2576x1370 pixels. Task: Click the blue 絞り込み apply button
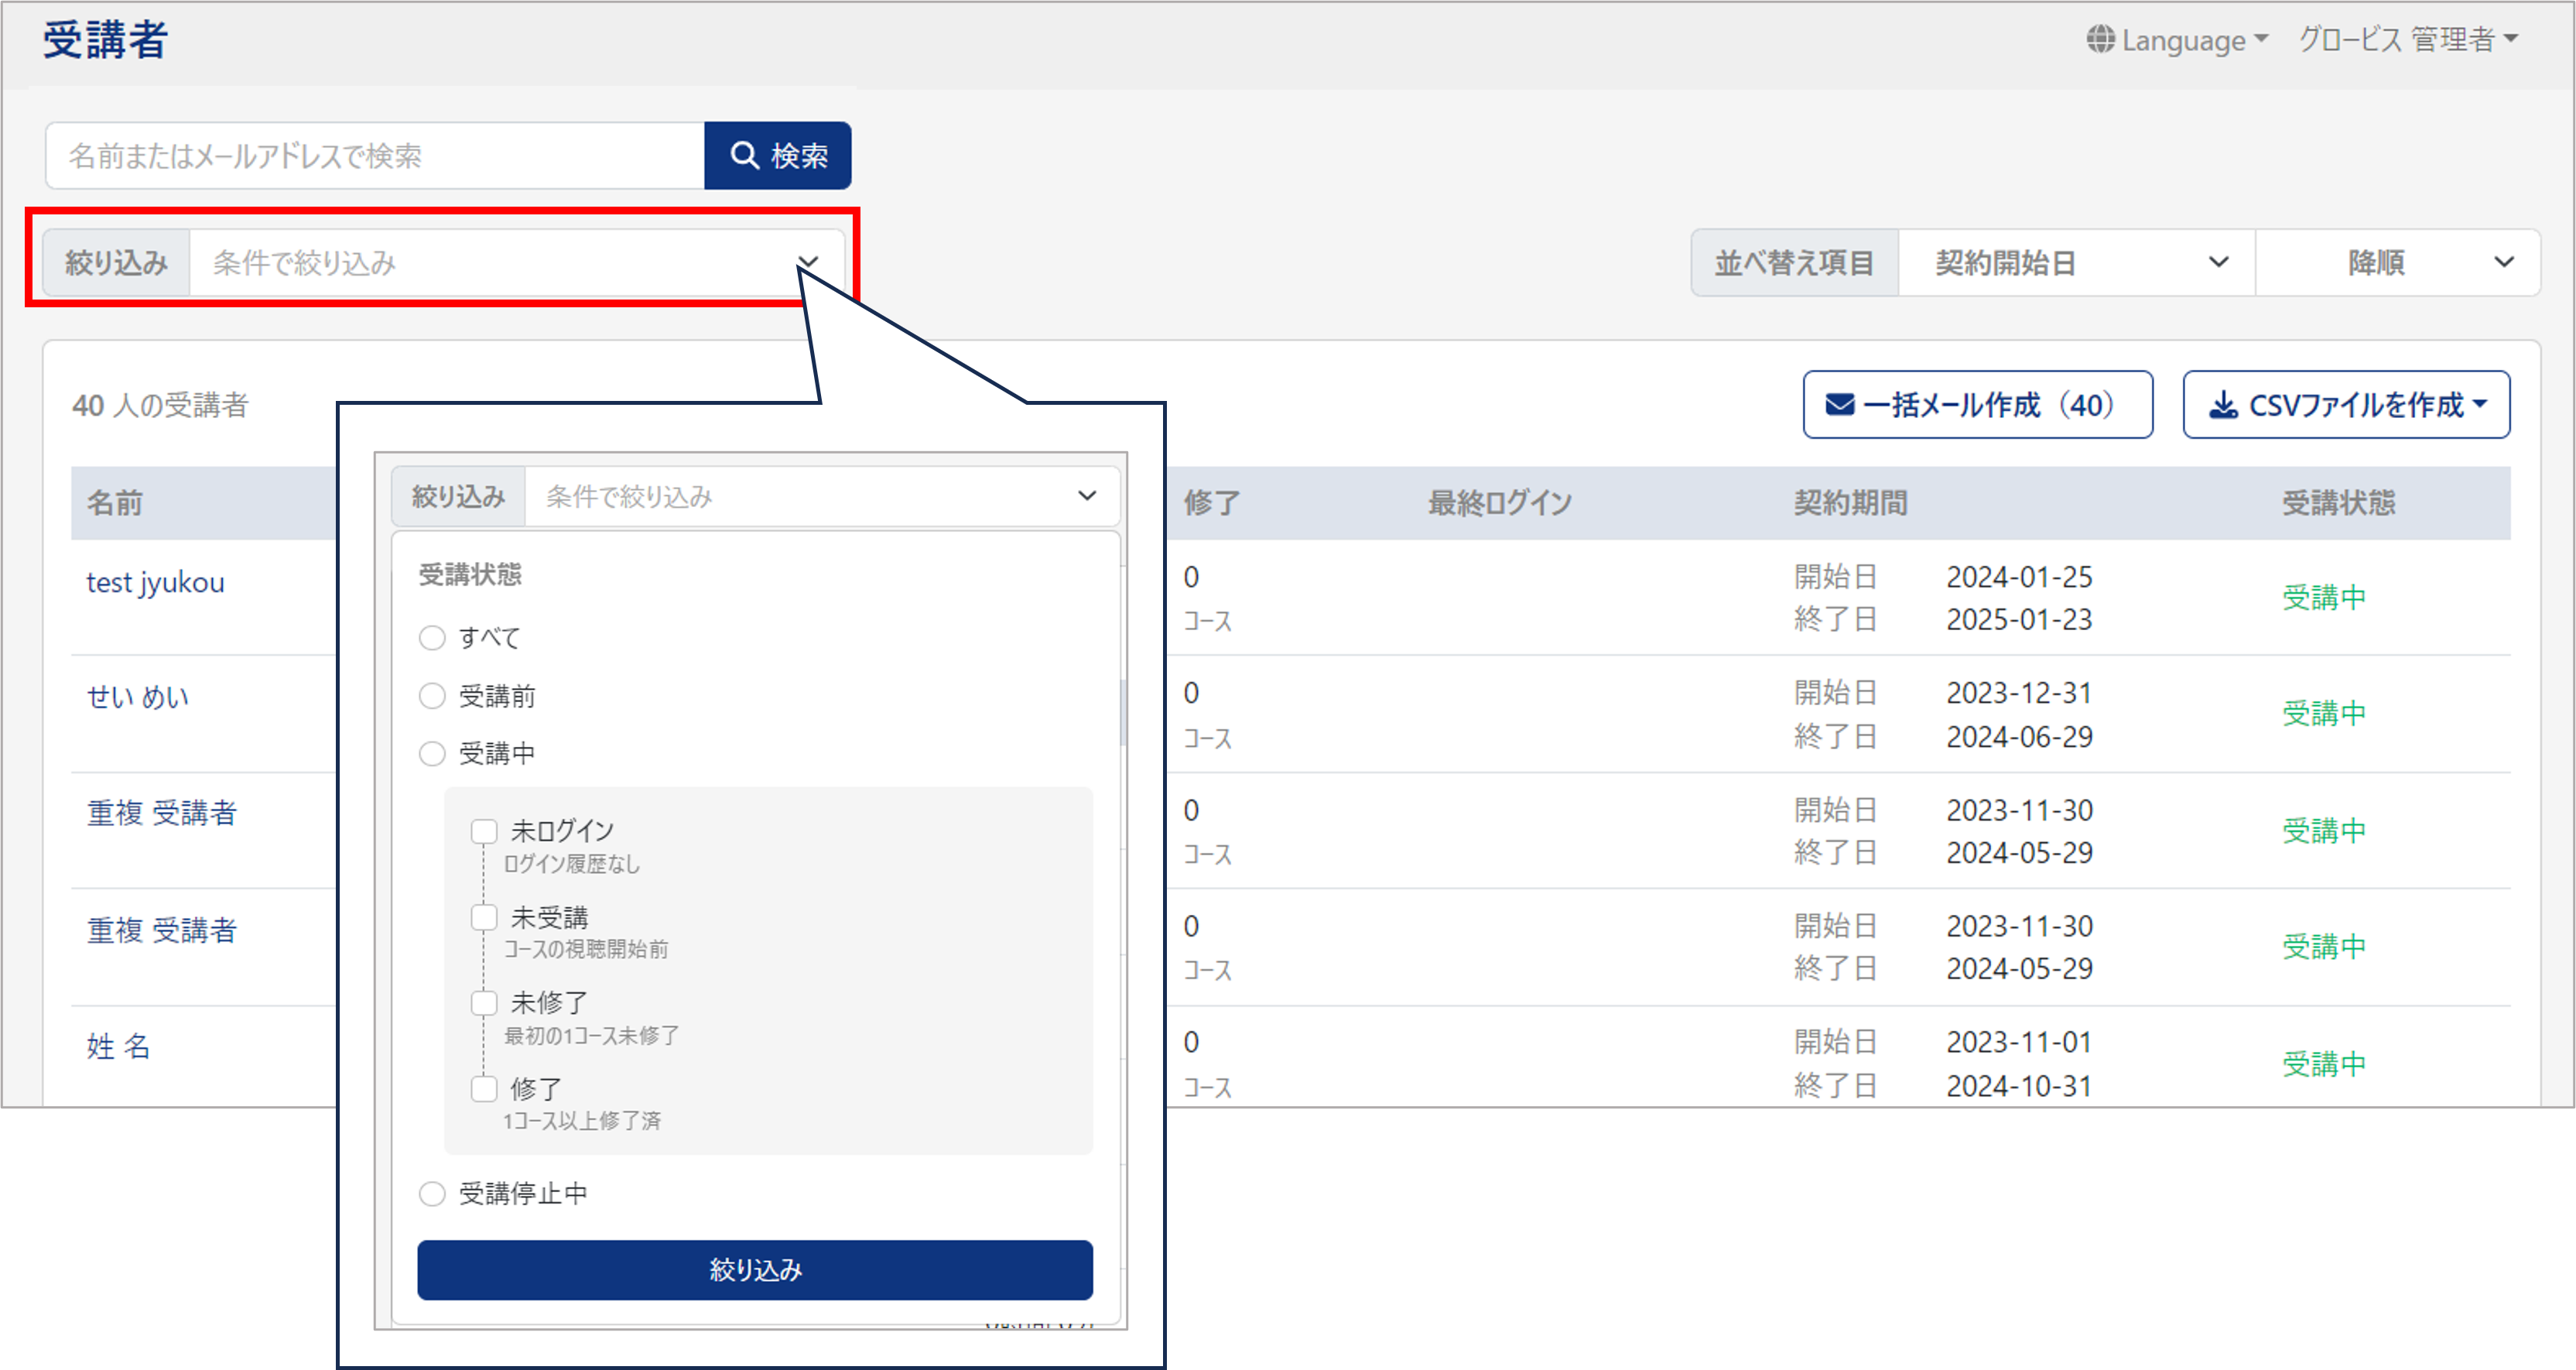(755, 1270)
